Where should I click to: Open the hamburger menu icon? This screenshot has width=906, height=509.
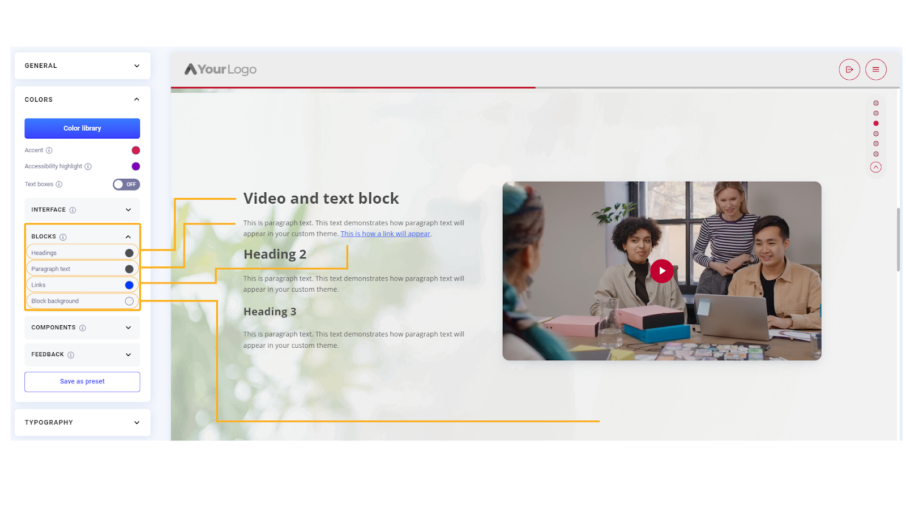click(x=875, y=70)
